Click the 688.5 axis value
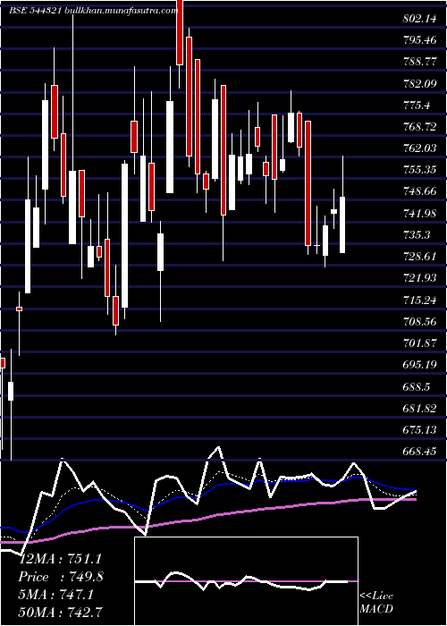Viewport: 447px width, 626px height. tap(417, 387)
